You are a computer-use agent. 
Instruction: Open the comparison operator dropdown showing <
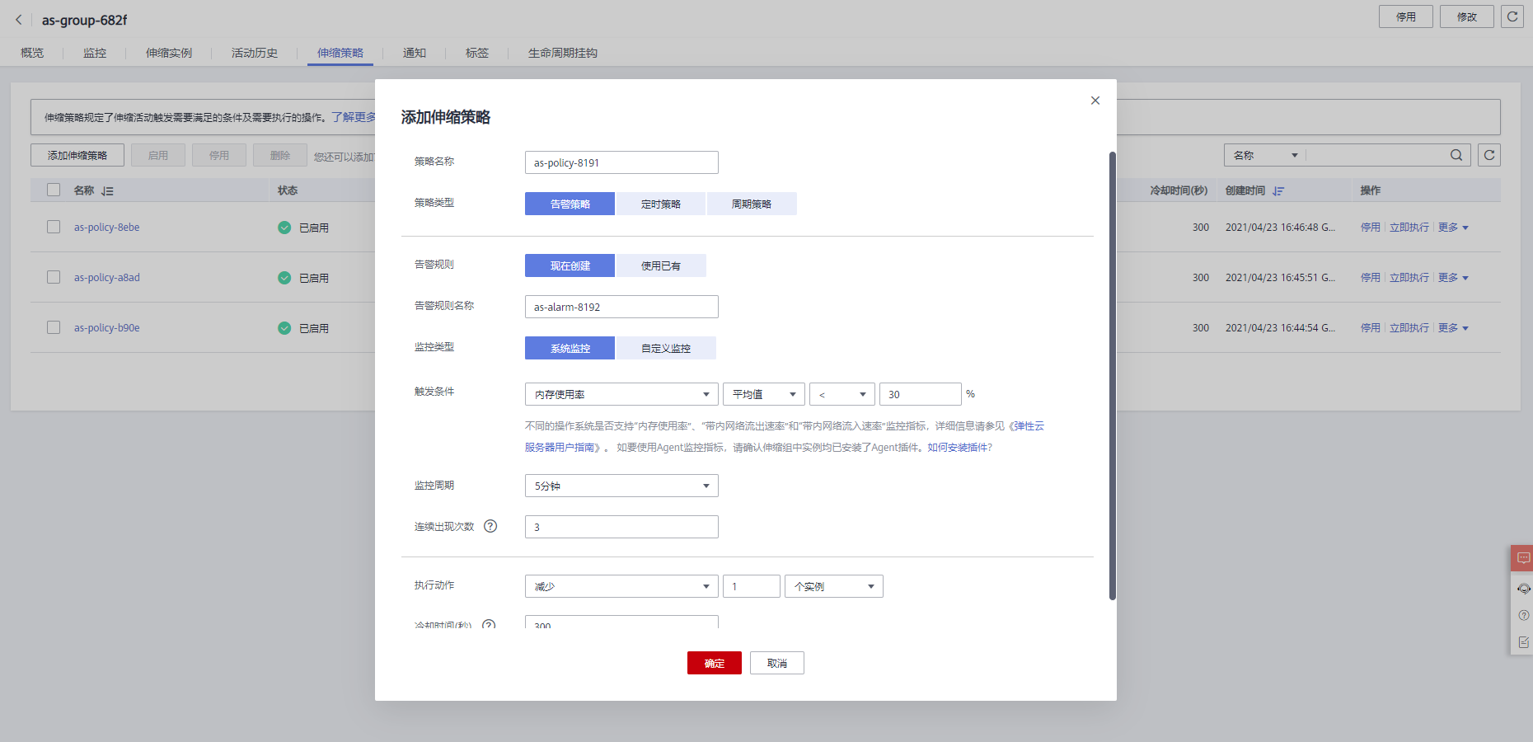(842, 394)
